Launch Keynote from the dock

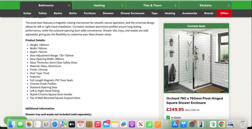183,124
